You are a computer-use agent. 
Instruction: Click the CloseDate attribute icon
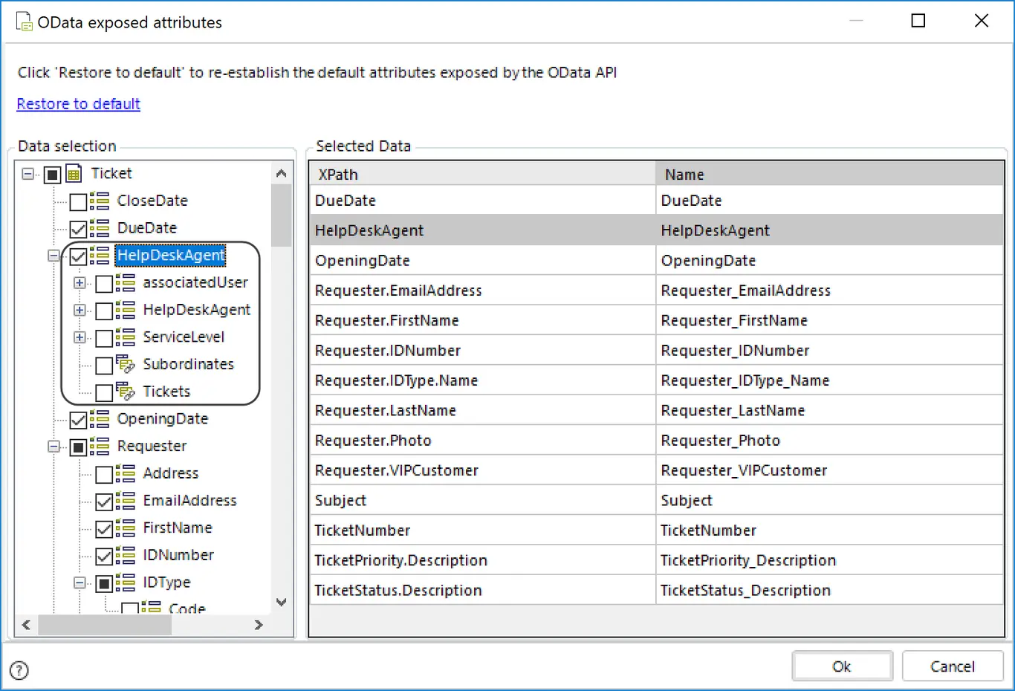(100, 201)
